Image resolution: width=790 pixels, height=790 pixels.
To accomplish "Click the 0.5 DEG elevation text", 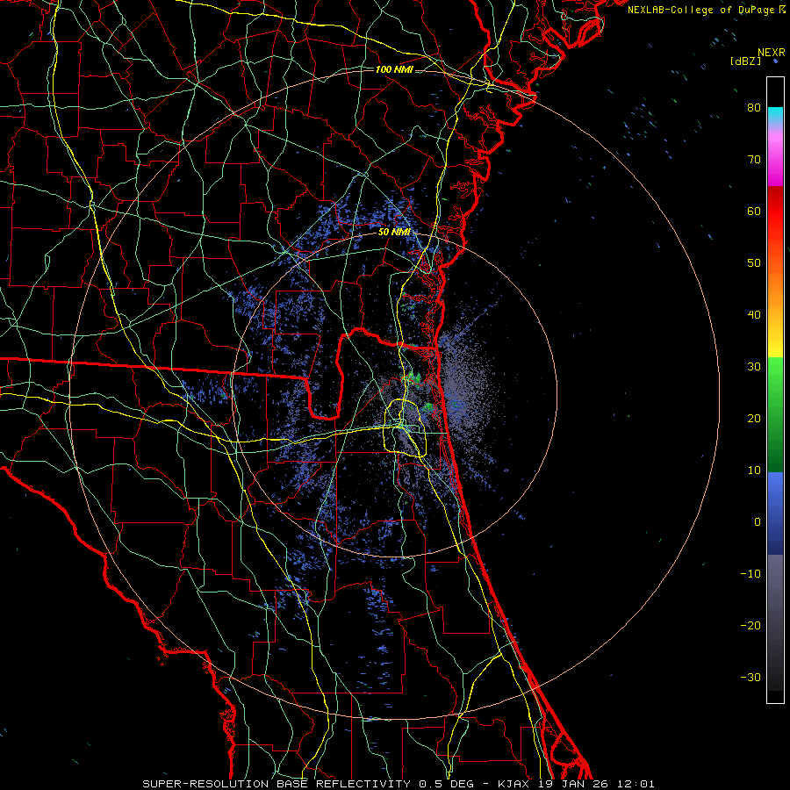I will (x=447, y=784).
